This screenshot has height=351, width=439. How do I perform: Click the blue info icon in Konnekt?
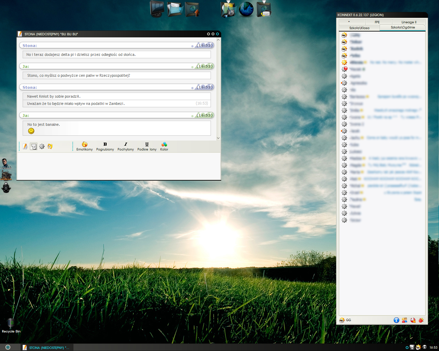click(x=396, y=320)
